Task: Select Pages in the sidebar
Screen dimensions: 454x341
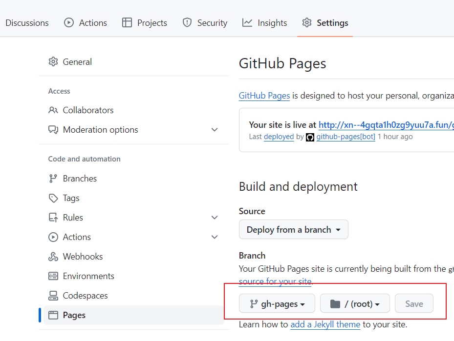Action: click(134, 315)
